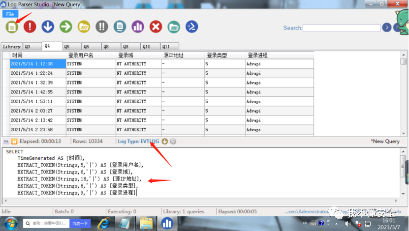Open the gear settings icon next to Log Type

coord(173,141)
